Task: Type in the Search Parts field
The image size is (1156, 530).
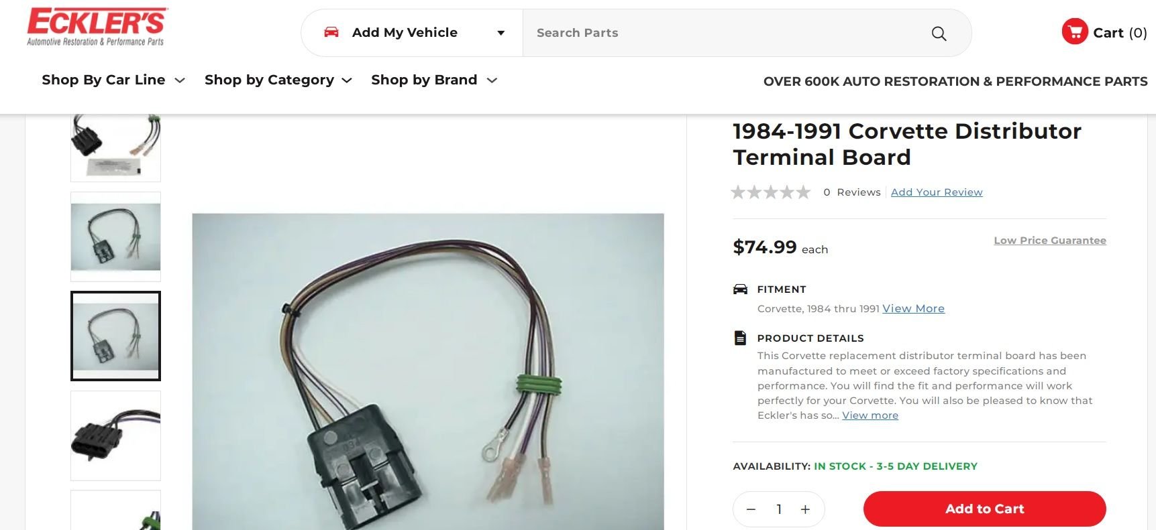Action: [725, 33]
